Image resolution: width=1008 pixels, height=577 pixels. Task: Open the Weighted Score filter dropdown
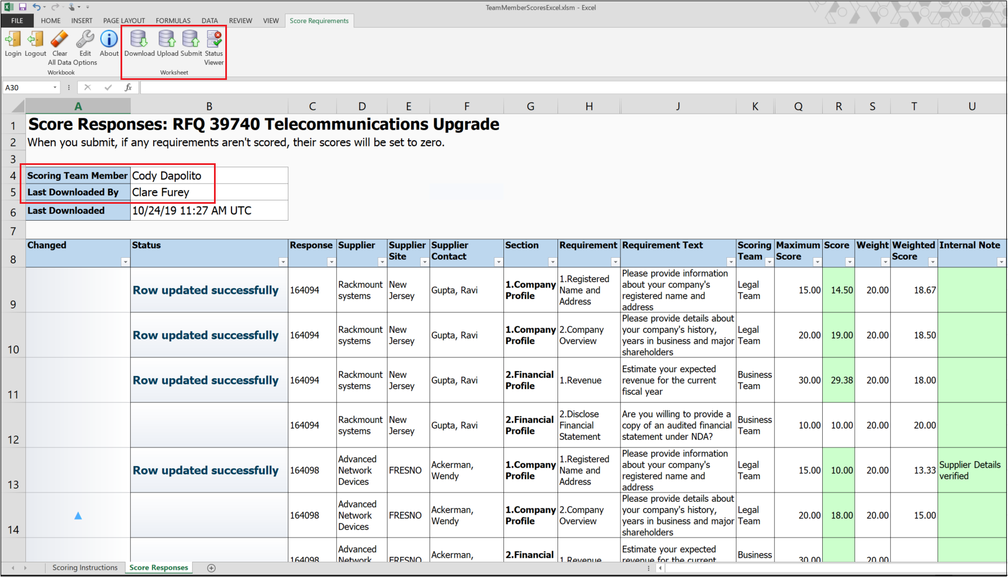coord(932,262)
